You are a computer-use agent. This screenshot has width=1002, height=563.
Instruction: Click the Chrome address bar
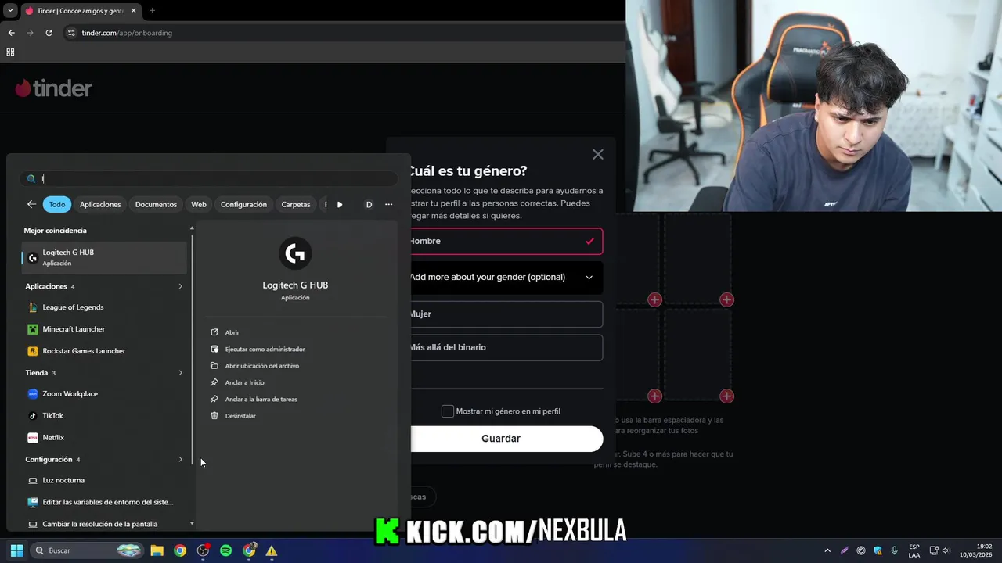click(x=344, y=33)
